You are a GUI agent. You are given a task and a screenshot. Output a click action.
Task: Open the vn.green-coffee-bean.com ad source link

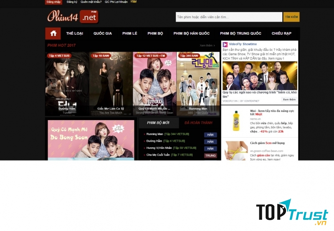click(266, 151)
